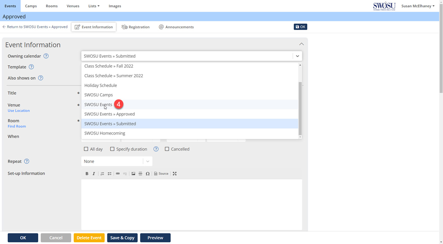443x244 pixels.
Task: Open help icon next to Specify duration
Action: tap(156, 149)
